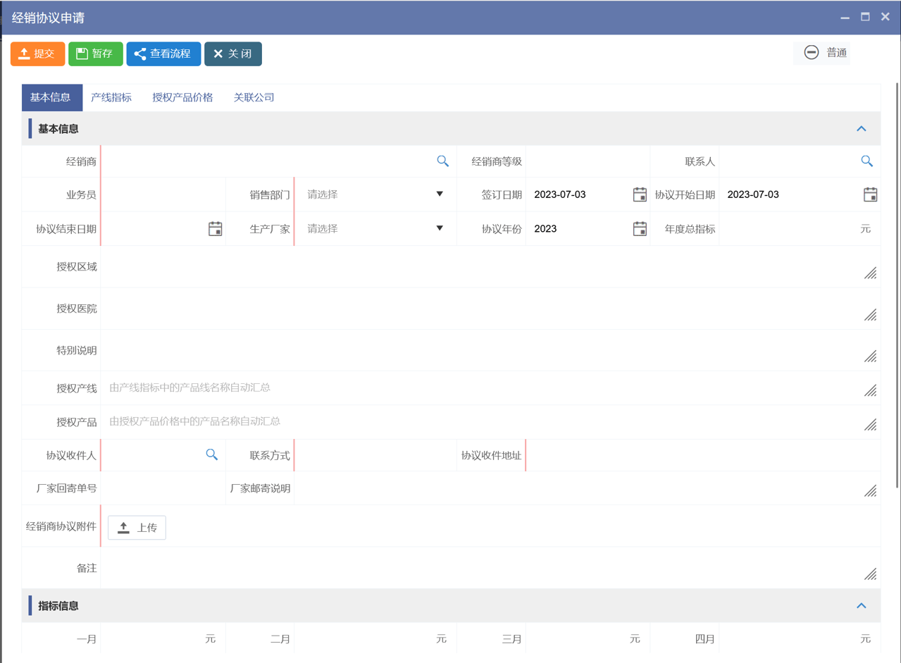Open the 销售部门 dropdown
The width and height of the screenshot is (901, 663).
coord(375,195)
